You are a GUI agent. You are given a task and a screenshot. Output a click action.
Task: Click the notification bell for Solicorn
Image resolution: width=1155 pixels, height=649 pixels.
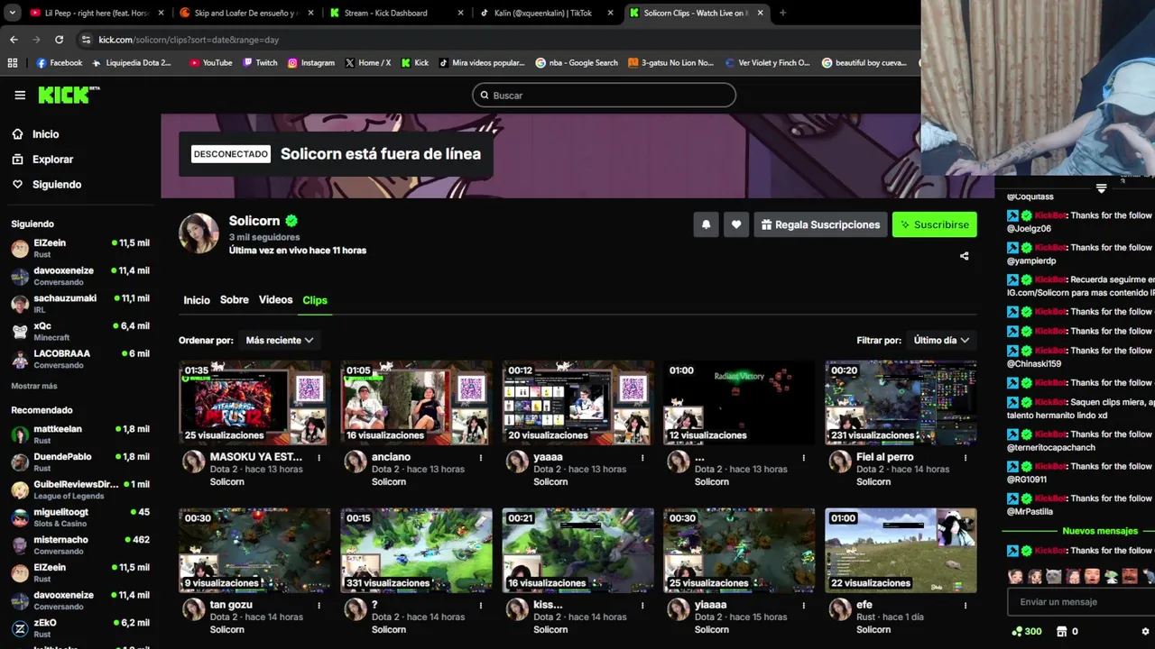coord(706,224)
